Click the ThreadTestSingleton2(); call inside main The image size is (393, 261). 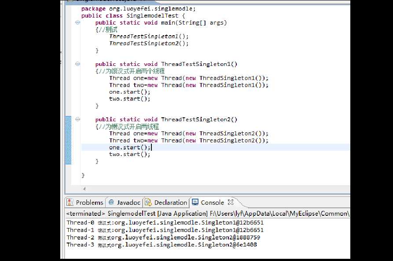pos(149,43)
